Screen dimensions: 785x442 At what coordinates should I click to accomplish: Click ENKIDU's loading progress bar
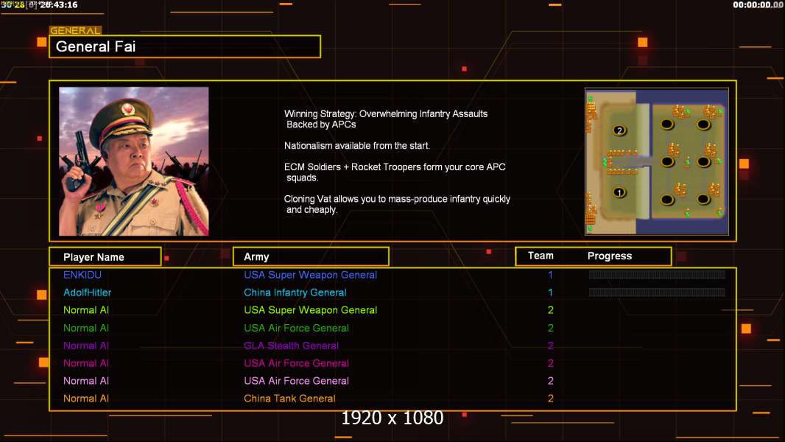[x=657, y=274]
